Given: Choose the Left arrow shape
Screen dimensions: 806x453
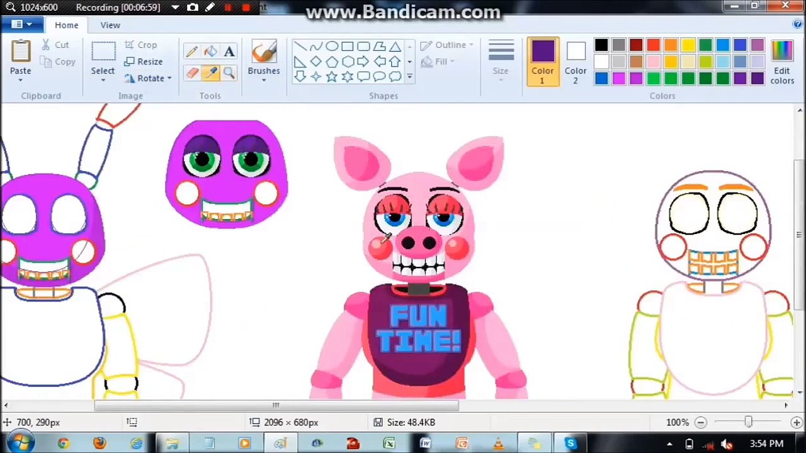Looking at the screenshot, I should click(378, 62).
